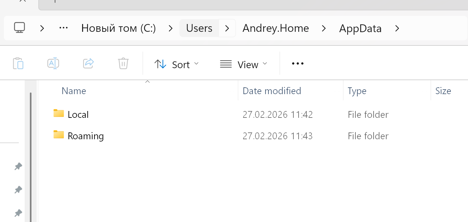This screenshot has width=468, height=222.
Task: Sort by Date modified column header
Action: 272,91
